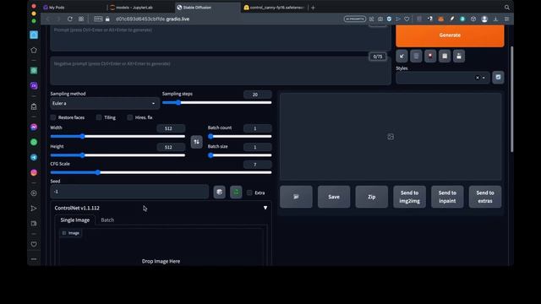Click the Batch size slider handle

click(210, 155)
